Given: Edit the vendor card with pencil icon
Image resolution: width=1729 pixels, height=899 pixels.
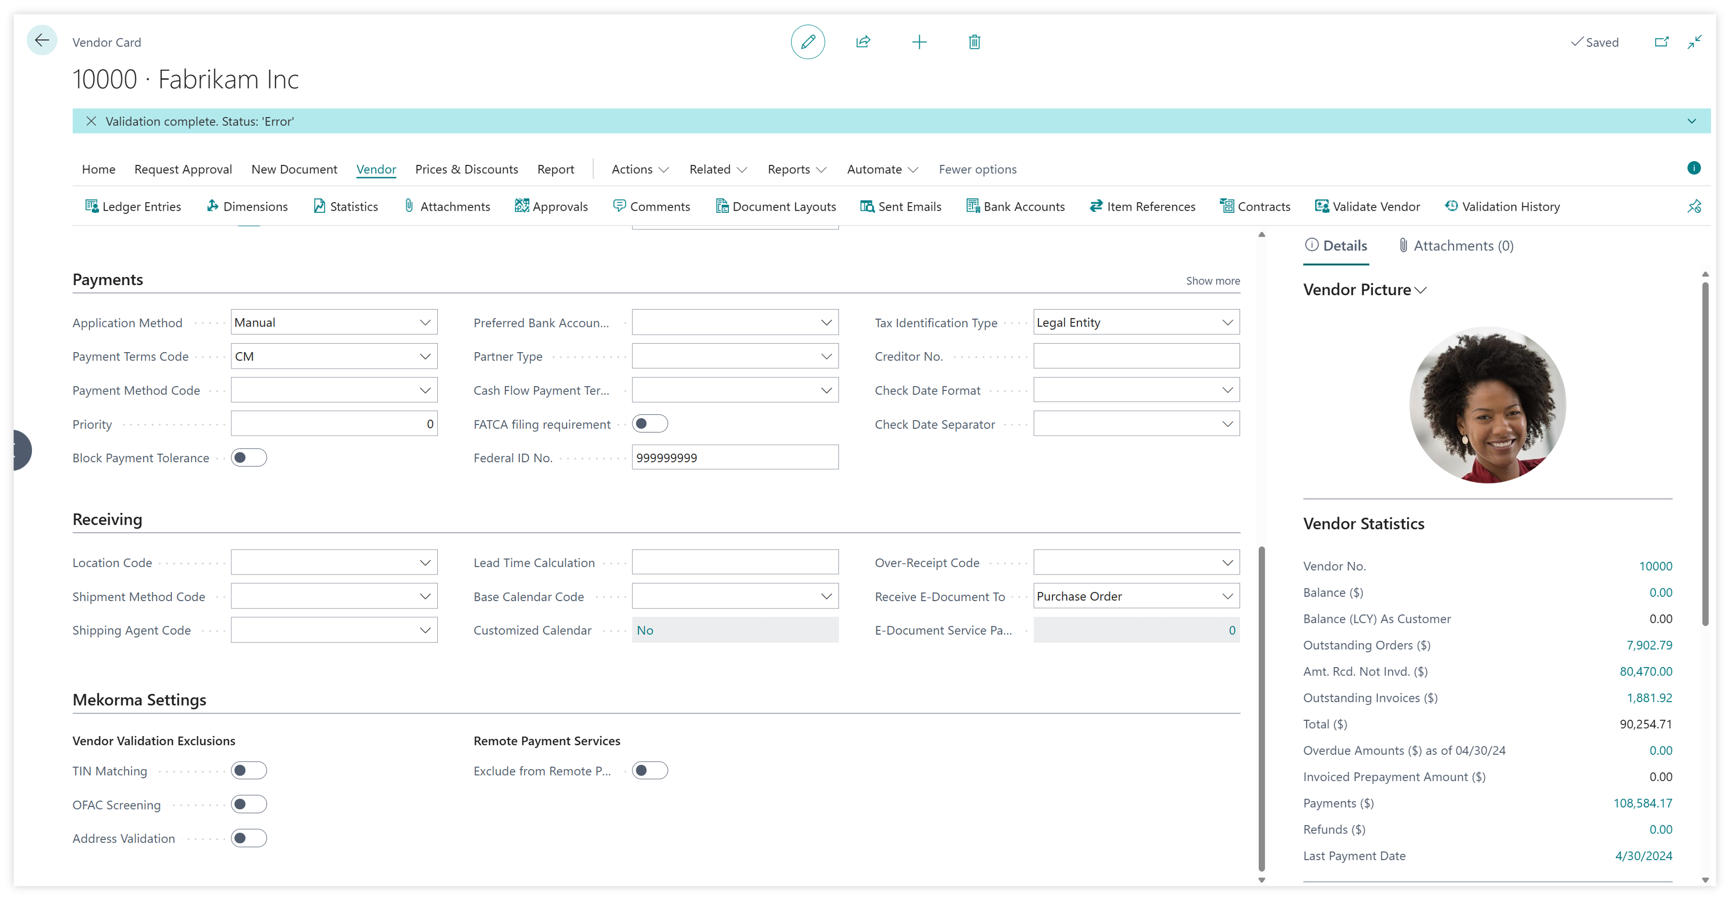Looking at the screenshot, I should (x=808, y=41).
